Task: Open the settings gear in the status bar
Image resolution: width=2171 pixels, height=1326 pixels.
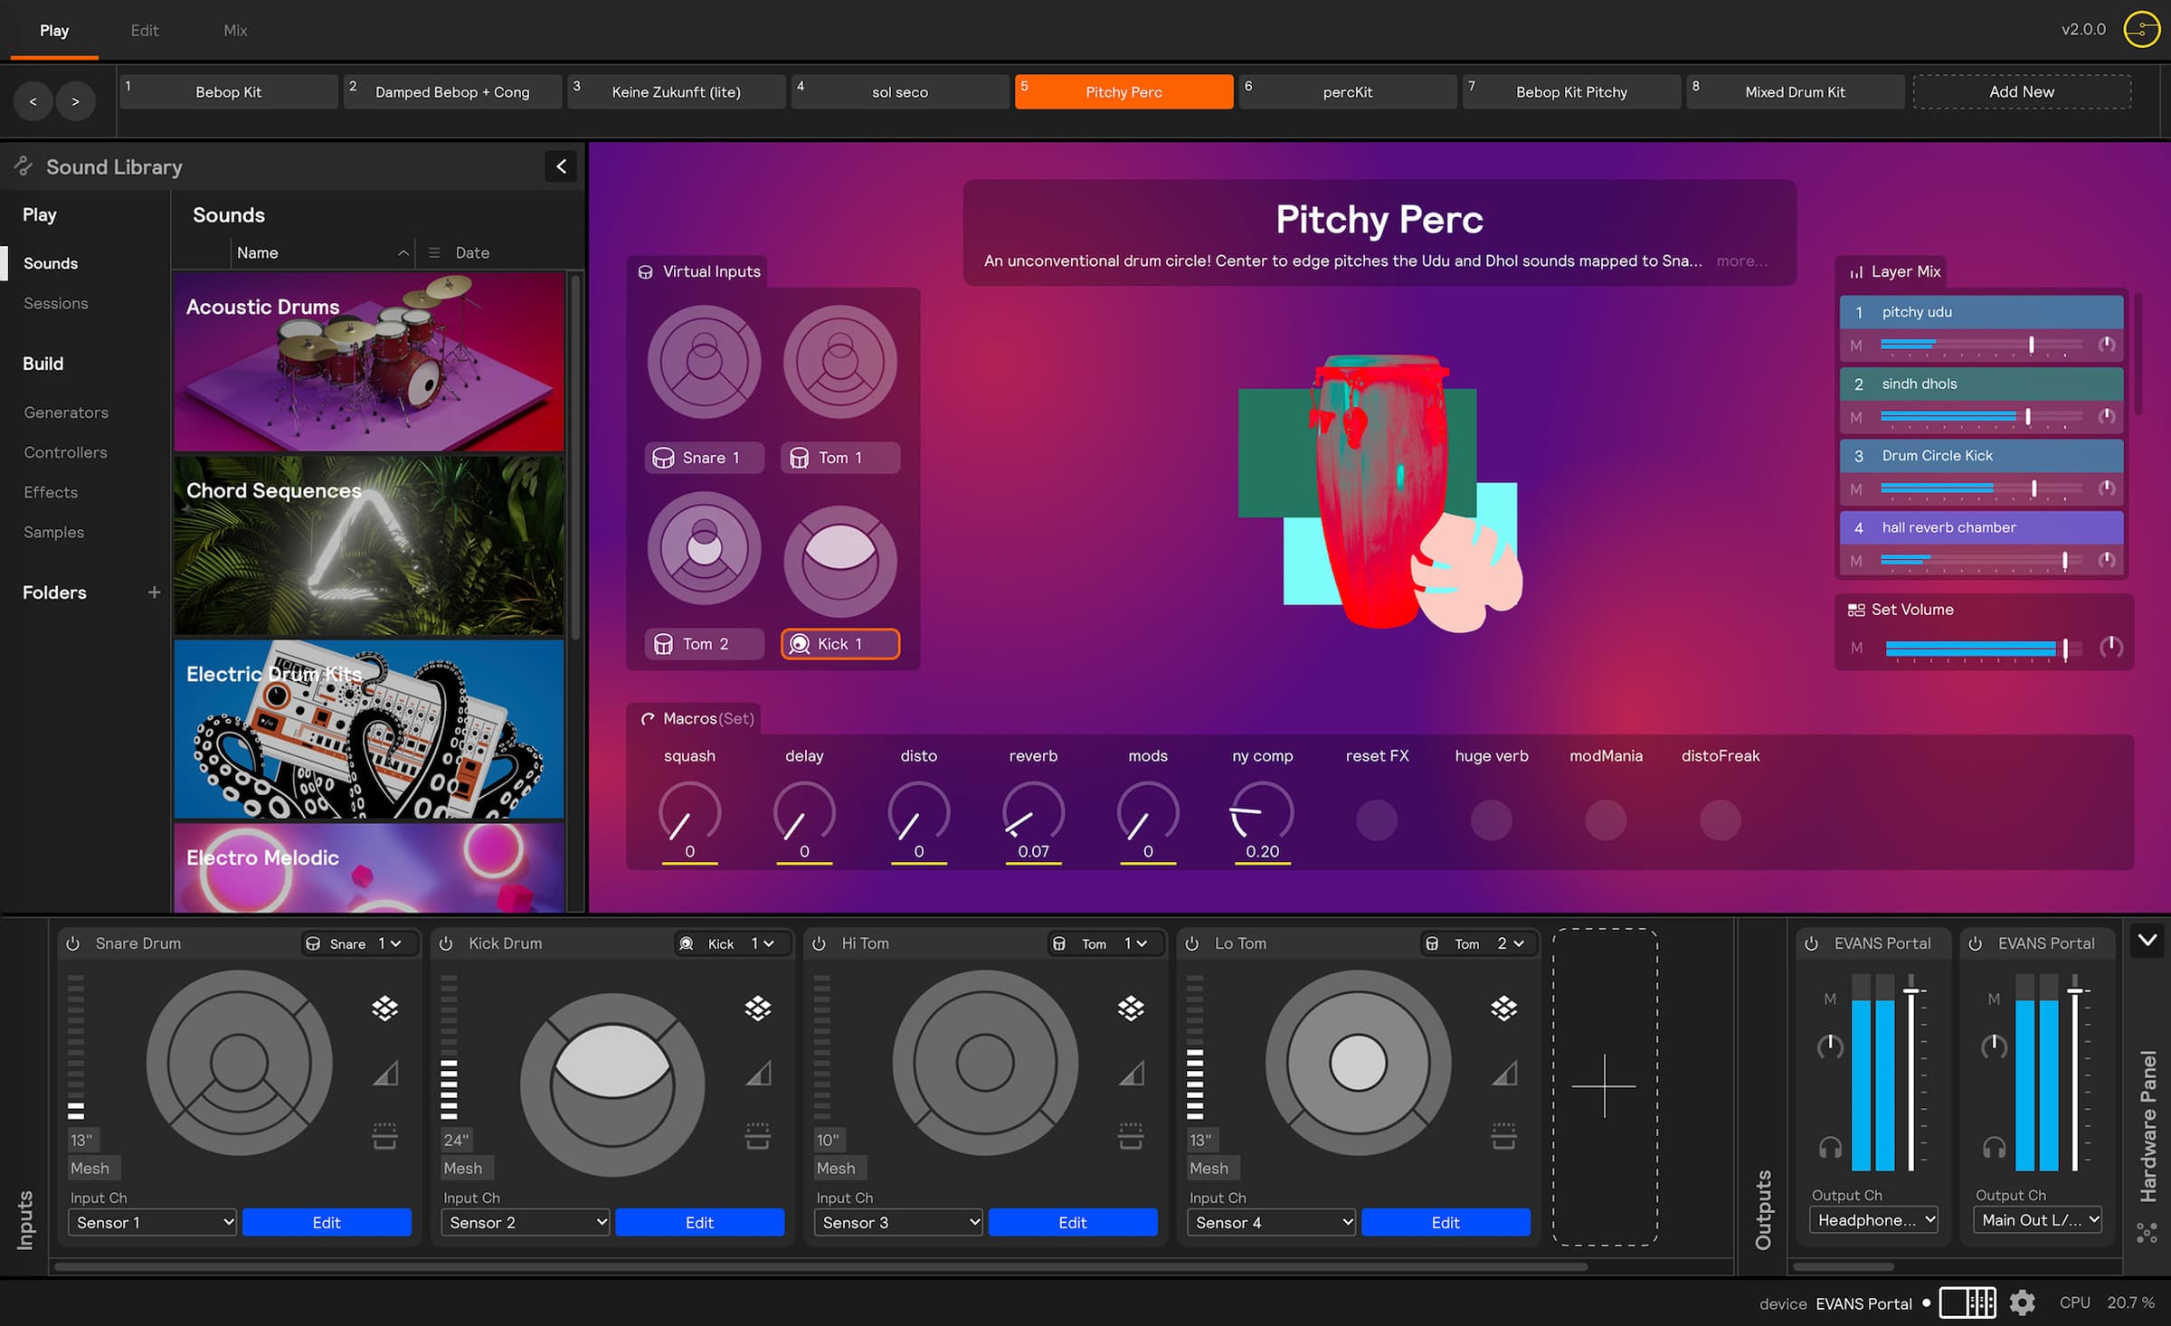Action: tap(2023, 1303)
